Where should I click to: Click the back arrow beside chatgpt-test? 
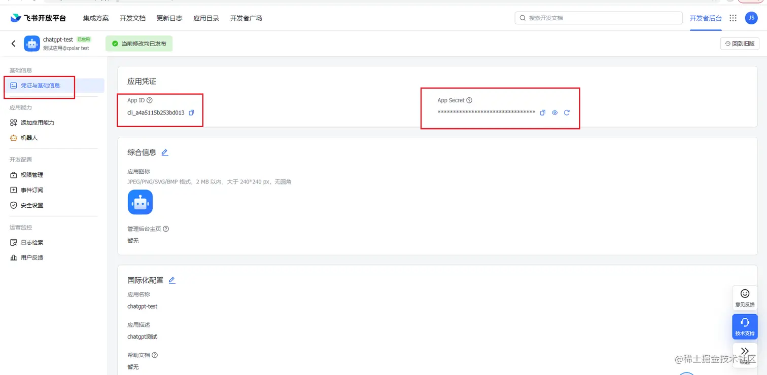14,44
